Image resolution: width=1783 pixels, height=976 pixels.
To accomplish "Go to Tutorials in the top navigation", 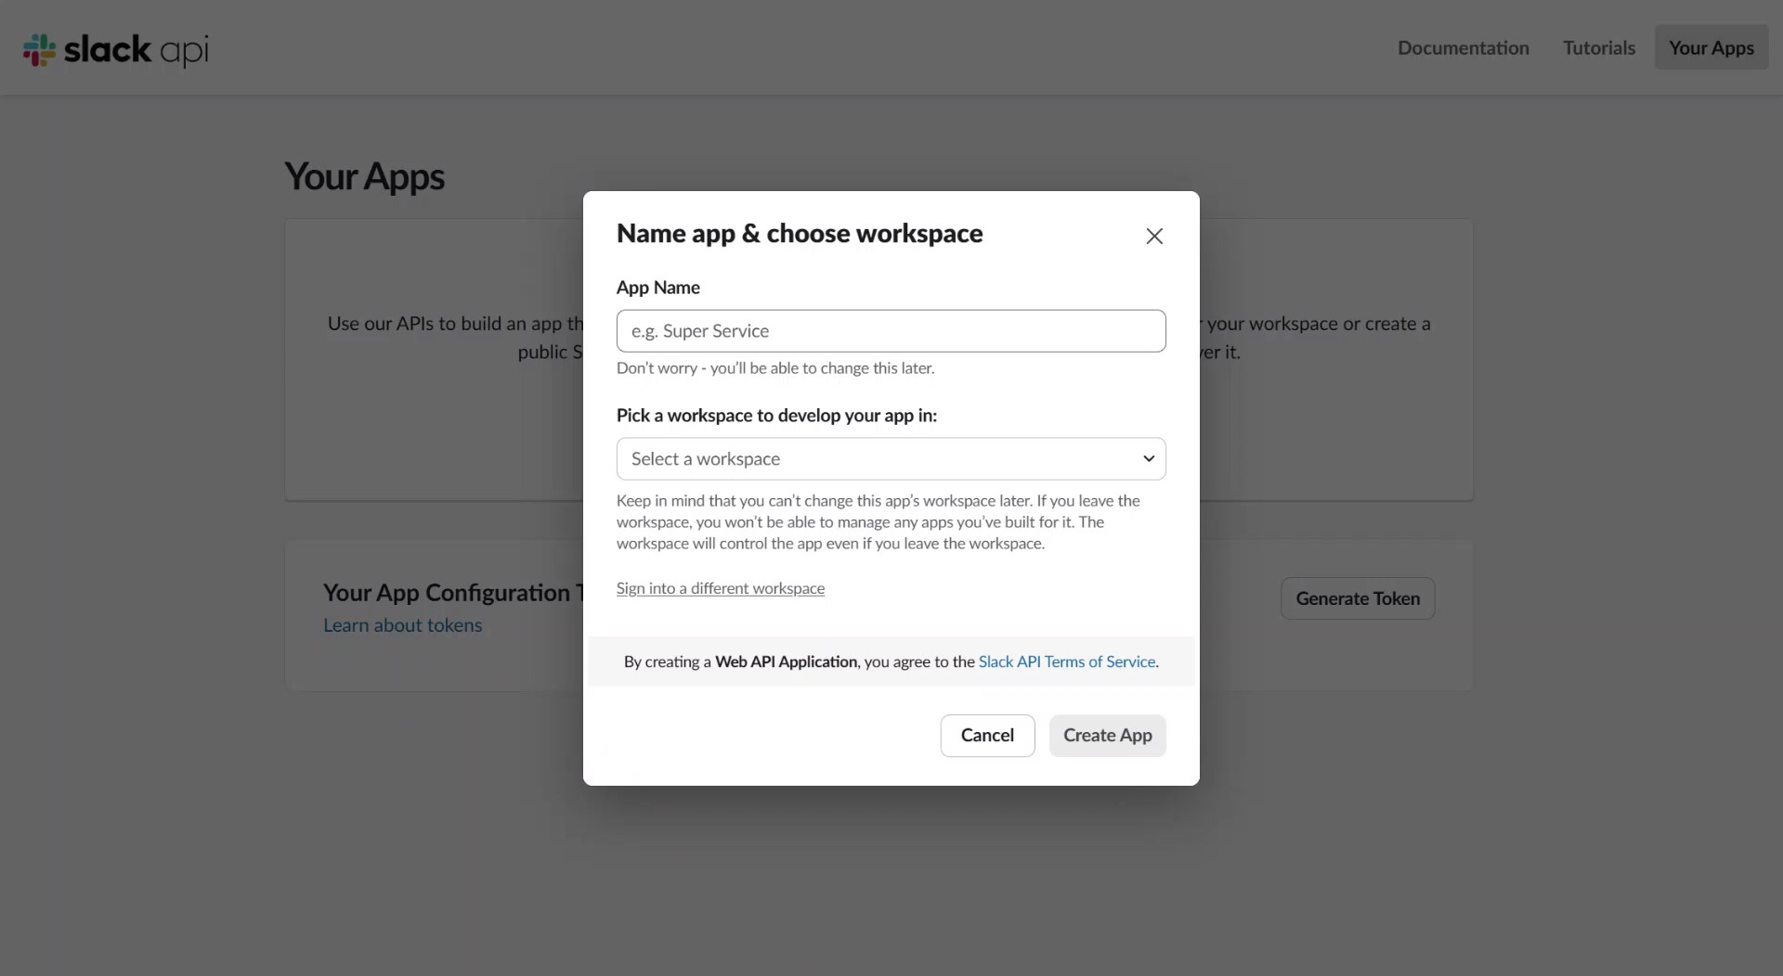I will 1598,48.
